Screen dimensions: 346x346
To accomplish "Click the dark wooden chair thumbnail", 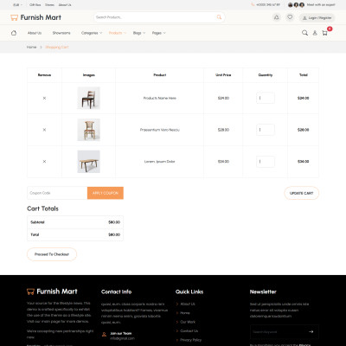I will [89, 98].
